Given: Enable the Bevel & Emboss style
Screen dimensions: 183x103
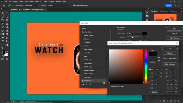Looking at the screenshot, I should pos(83,35).
